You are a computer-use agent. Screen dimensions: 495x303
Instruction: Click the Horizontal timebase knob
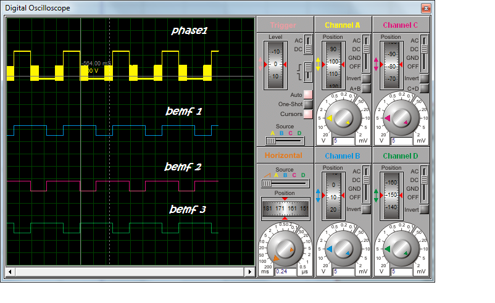tap(285, 249)
